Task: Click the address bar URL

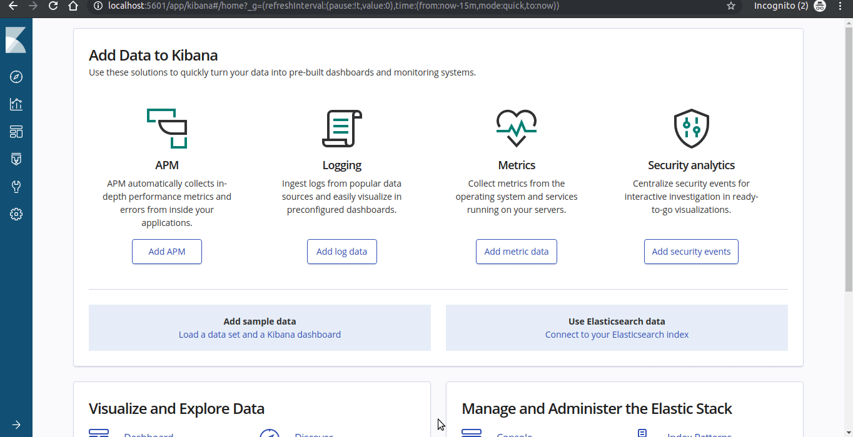Action: [x=333, y=6]
